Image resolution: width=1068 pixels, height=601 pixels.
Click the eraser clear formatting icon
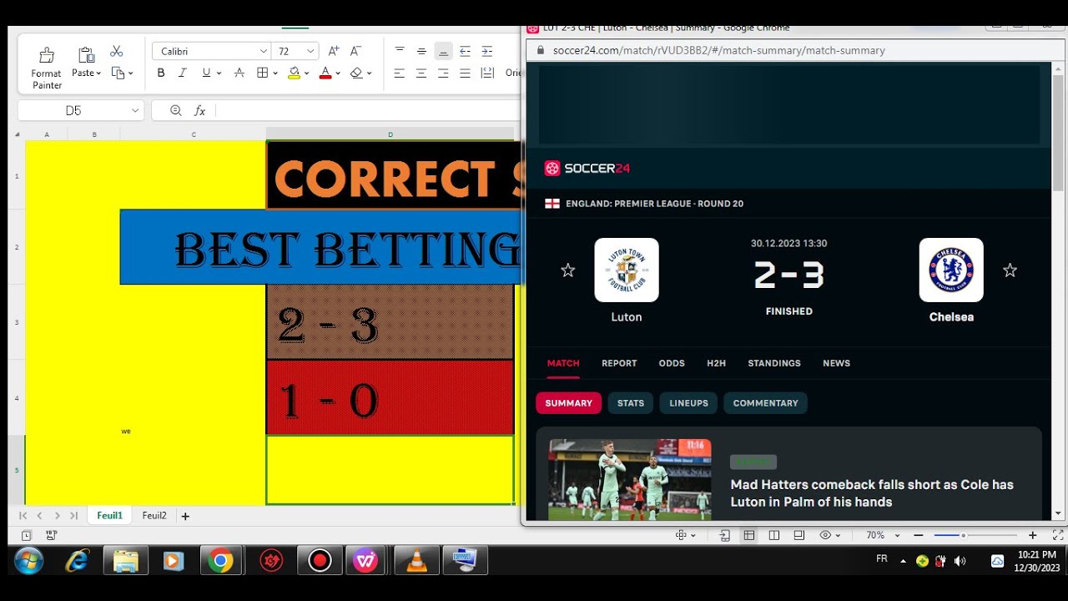(357, 73)
